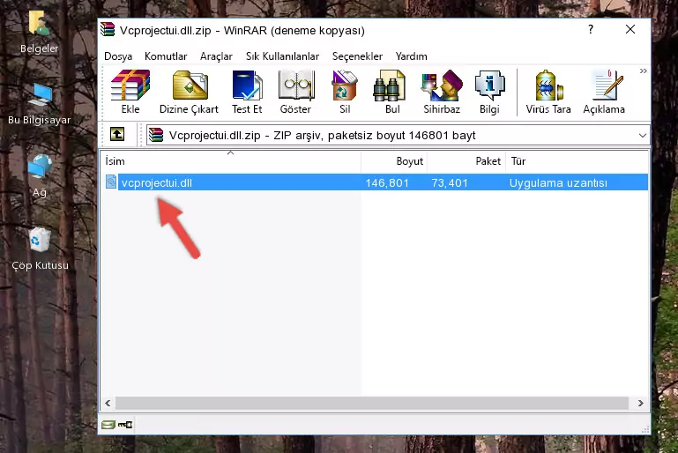The height and width of the screenshot is (453, 678).
Task: Sort by the Paket column header
Action: pos(466,161)
